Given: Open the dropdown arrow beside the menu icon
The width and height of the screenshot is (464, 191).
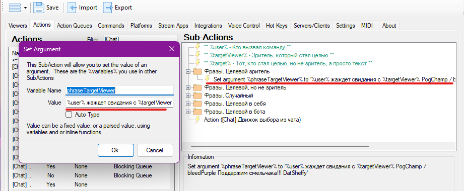Looking at the screenshot, I should [26, 8].
